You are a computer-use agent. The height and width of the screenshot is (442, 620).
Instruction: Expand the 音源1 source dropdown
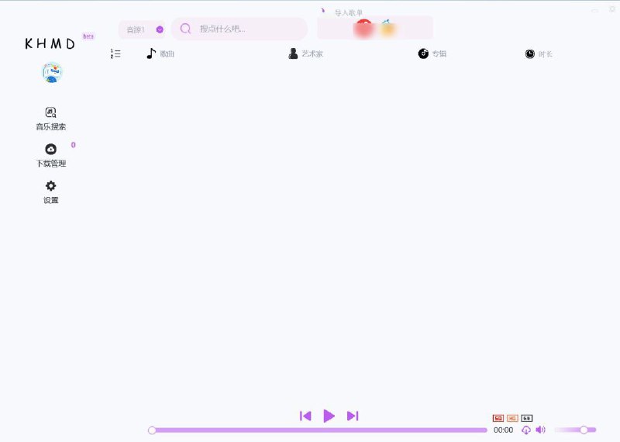coord(143,29)
